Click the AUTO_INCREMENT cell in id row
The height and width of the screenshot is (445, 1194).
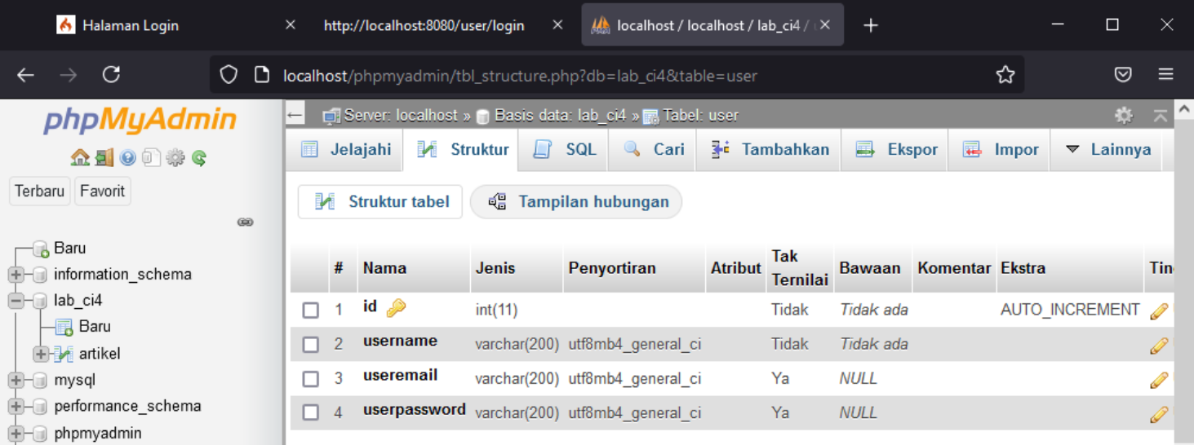(1070, 310)
